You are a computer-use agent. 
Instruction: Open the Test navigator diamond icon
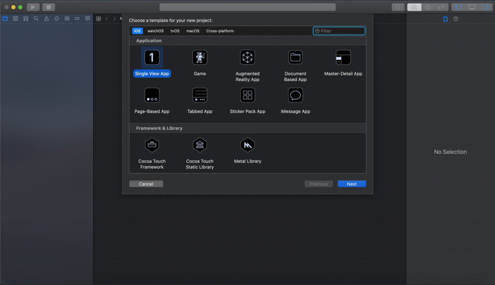point(57,19)
